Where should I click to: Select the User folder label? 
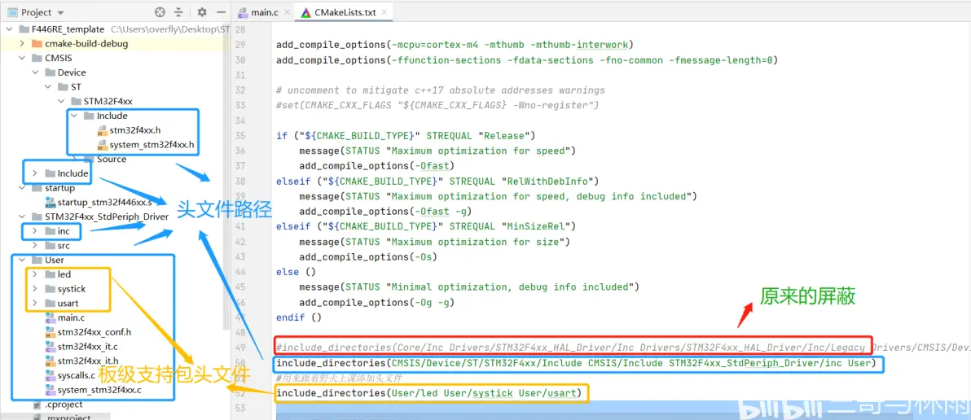55,260
